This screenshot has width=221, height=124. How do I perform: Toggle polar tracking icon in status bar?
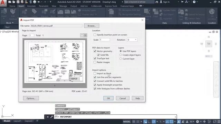pos(154,122)
